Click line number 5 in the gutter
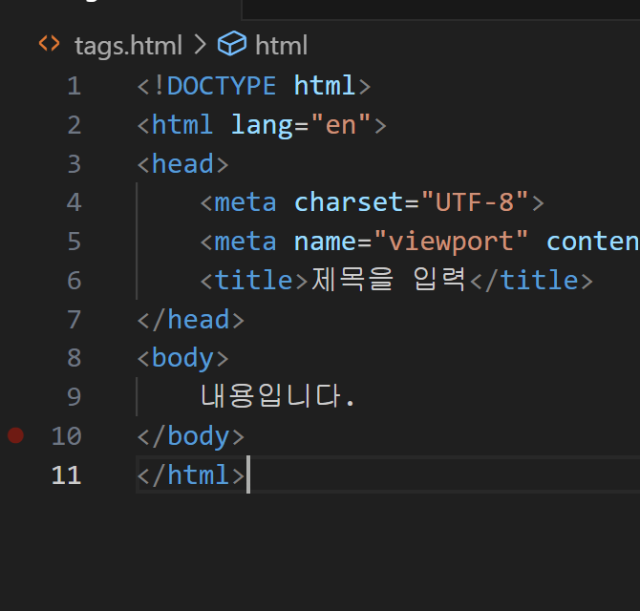This screenshot has width=640, height=611. (x=75, y=242)
